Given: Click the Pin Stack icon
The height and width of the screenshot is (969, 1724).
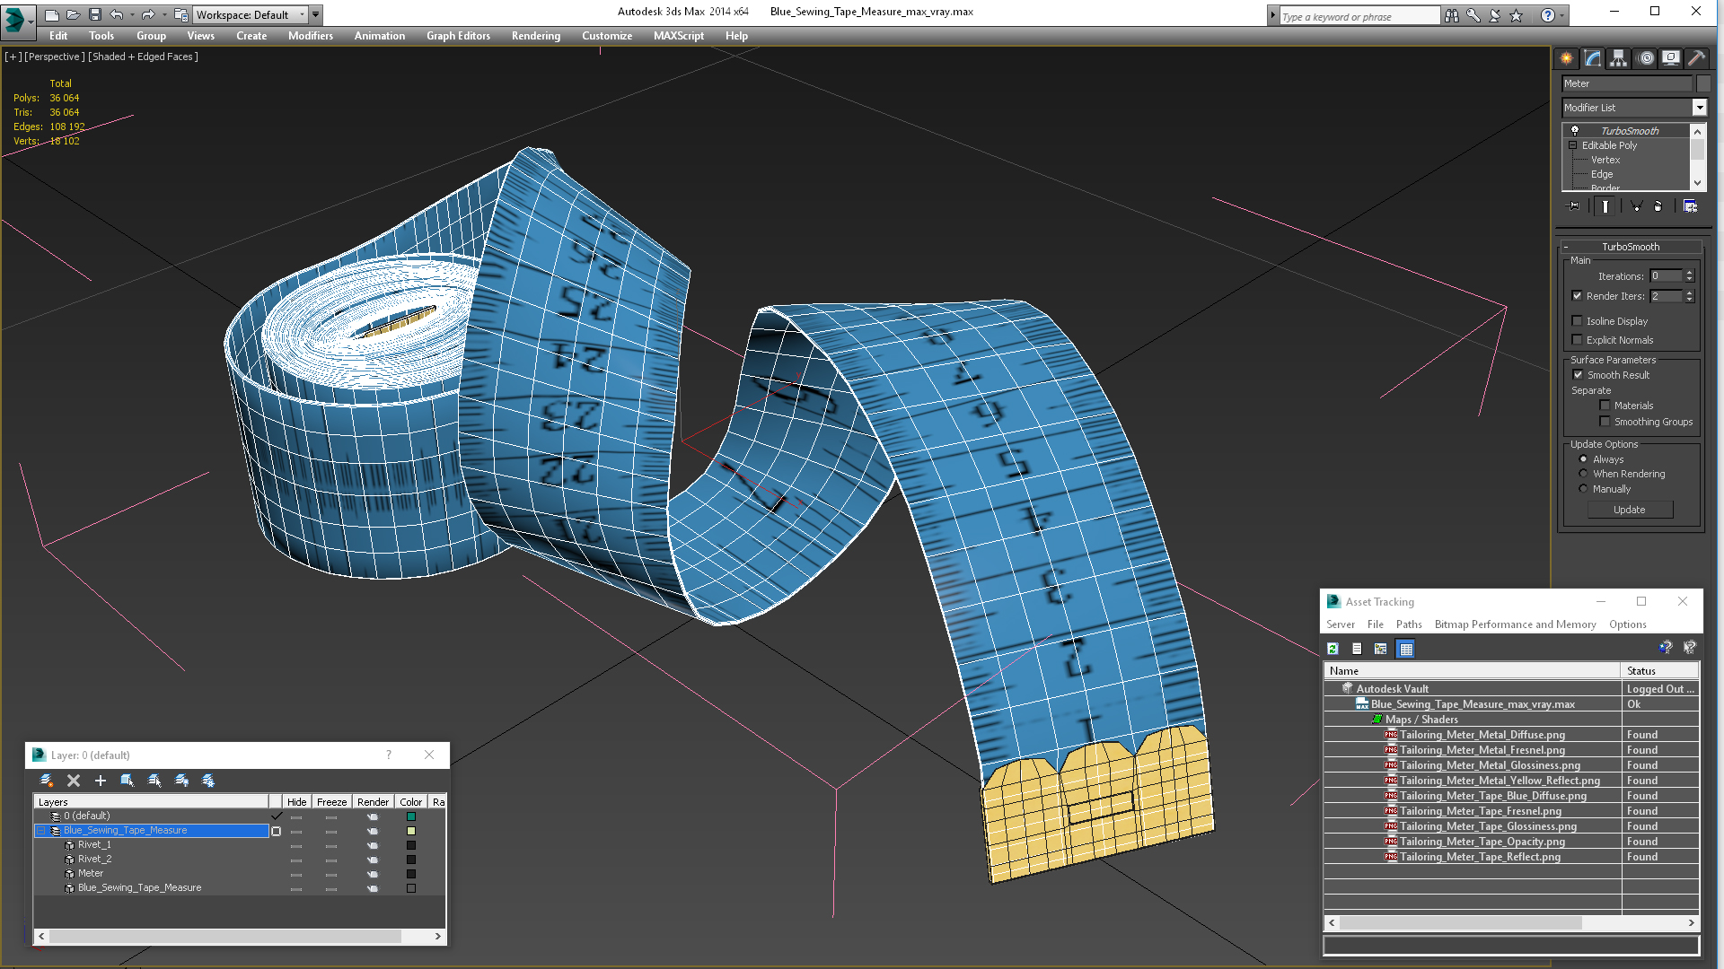Looking at the screenshot, I should pyautogui.click(x=1573, y=206).
